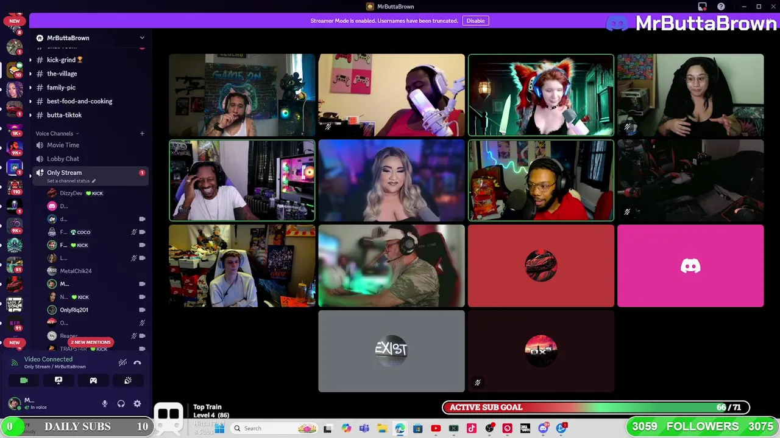The image size is (780, 438).
Task: Click the taskbar Search box
Action: 274,428
